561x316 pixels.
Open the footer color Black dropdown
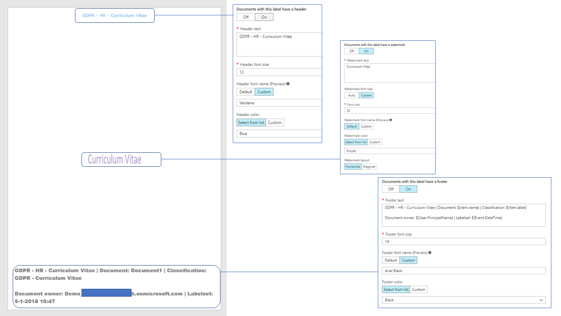coord(464,300)
